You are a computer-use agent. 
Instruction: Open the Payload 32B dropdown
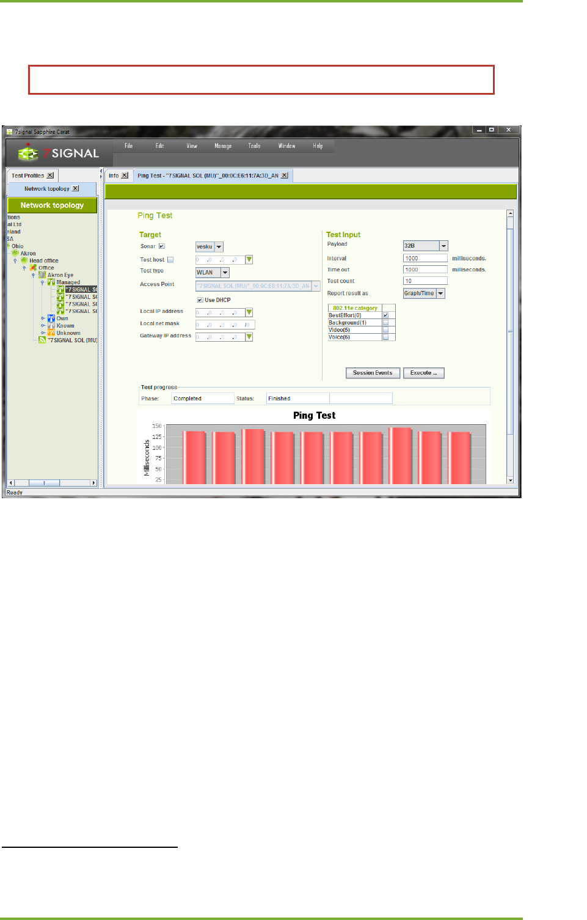click(443, 246)
